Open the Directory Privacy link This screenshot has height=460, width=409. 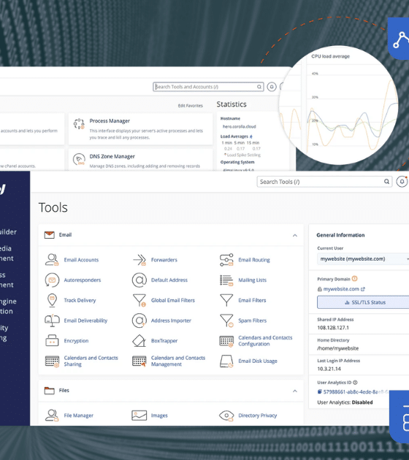click(258, 415)
